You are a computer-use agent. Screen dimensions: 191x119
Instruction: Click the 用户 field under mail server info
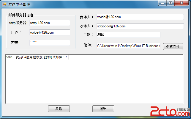click(x=50, y=32)
